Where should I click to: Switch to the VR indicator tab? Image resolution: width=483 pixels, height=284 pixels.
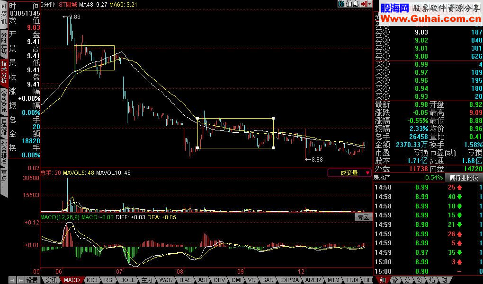tap(251, 280)
